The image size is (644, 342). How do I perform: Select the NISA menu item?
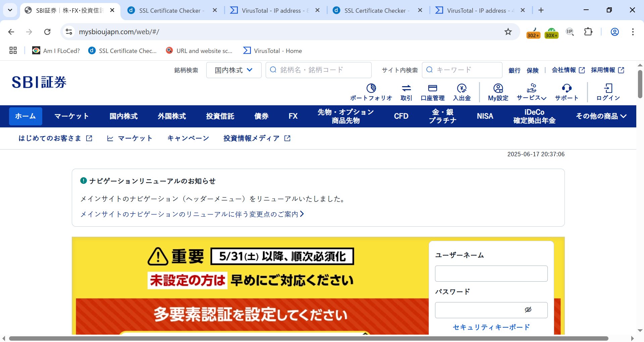pyautogui.click(x=485, y=116)
